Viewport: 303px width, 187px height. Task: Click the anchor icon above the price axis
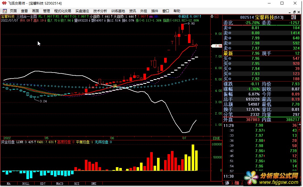212,16
